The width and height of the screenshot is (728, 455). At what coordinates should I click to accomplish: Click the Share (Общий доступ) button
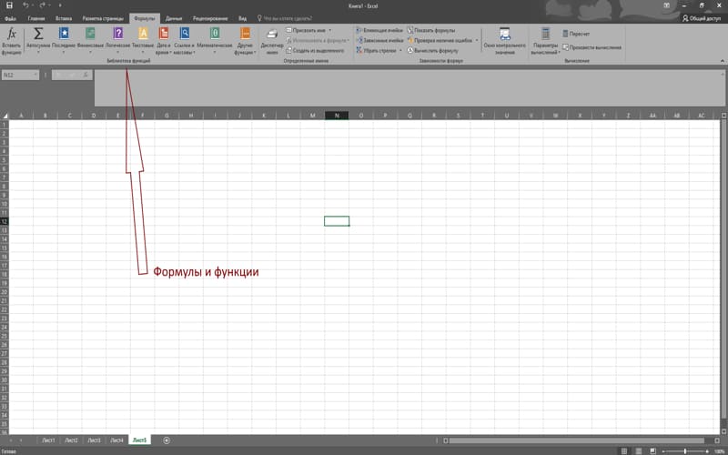(701, 18)
